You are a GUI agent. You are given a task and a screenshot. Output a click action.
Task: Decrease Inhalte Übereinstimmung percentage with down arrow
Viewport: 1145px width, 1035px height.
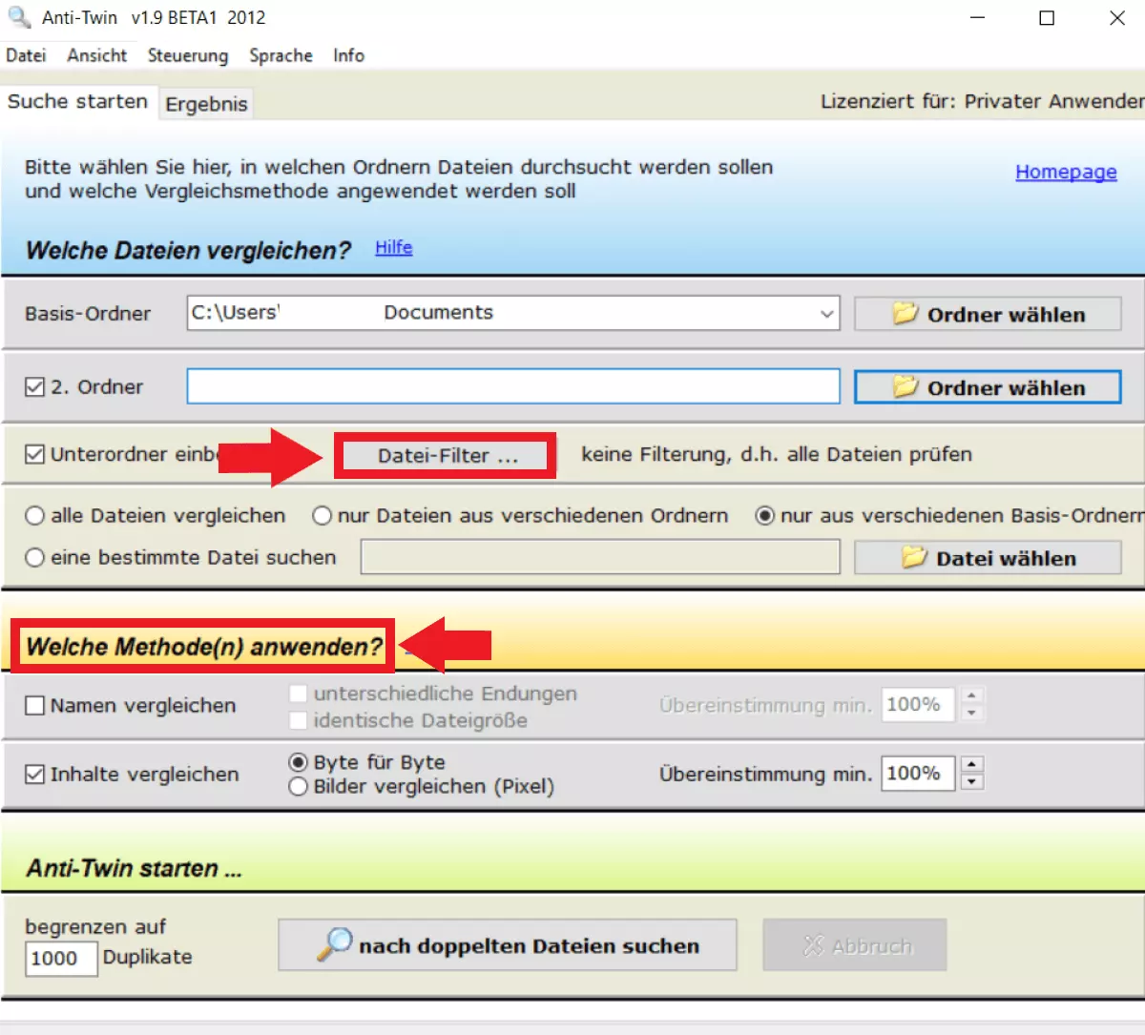tap(971, 782)
